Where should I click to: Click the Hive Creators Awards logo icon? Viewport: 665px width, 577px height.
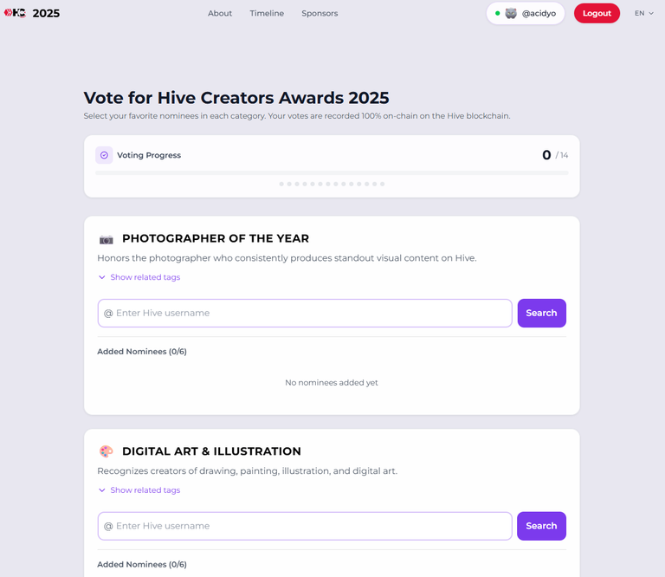(x=15, y=13)
